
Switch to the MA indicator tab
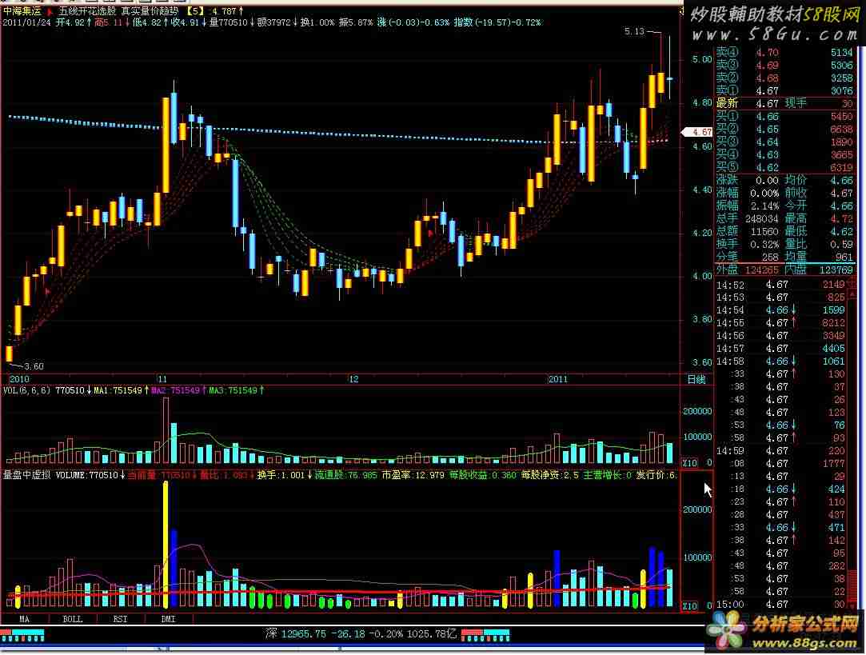click(x=24, y=619)
